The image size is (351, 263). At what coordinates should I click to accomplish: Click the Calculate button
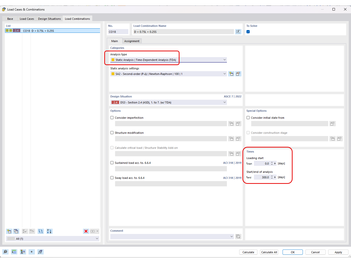(x=248, y=252)
